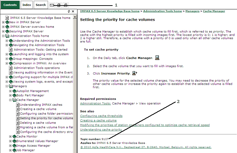Collapse the Cache Manager tree node

tap(10, 100)
